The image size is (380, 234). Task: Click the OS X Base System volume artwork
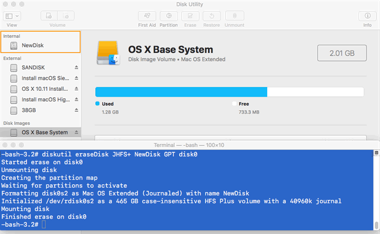[x=108, y=53]
